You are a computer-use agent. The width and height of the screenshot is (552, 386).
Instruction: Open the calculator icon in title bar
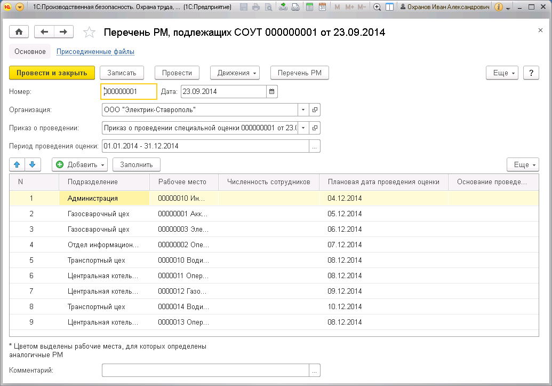pyautogui.click(x=310, y=7)
